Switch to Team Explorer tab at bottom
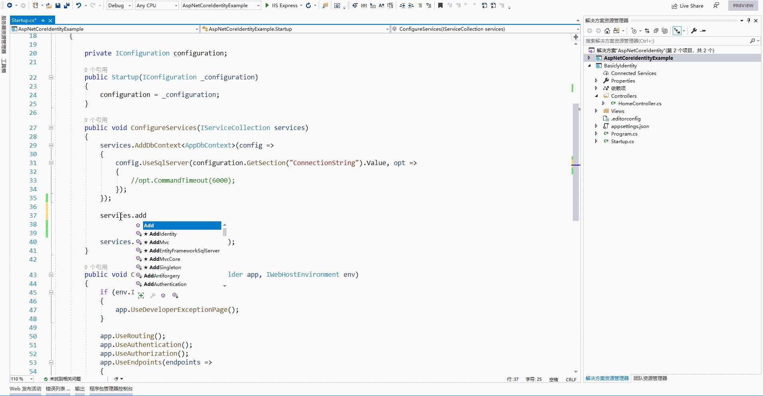This screenshot has height=396, width=763. (x=650, y=378)
